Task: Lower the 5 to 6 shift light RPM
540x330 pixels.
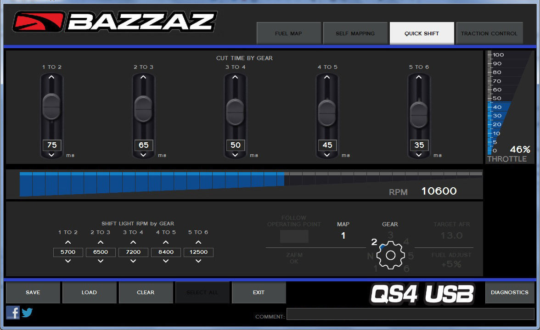Action: point(198,261)
